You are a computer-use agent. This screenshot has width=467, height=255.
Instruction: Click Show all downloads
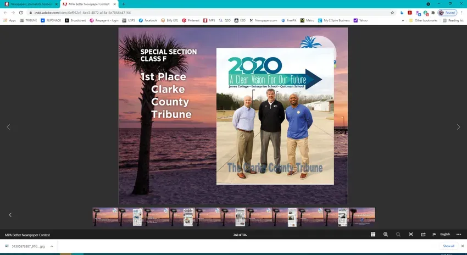tap(448, 246)
